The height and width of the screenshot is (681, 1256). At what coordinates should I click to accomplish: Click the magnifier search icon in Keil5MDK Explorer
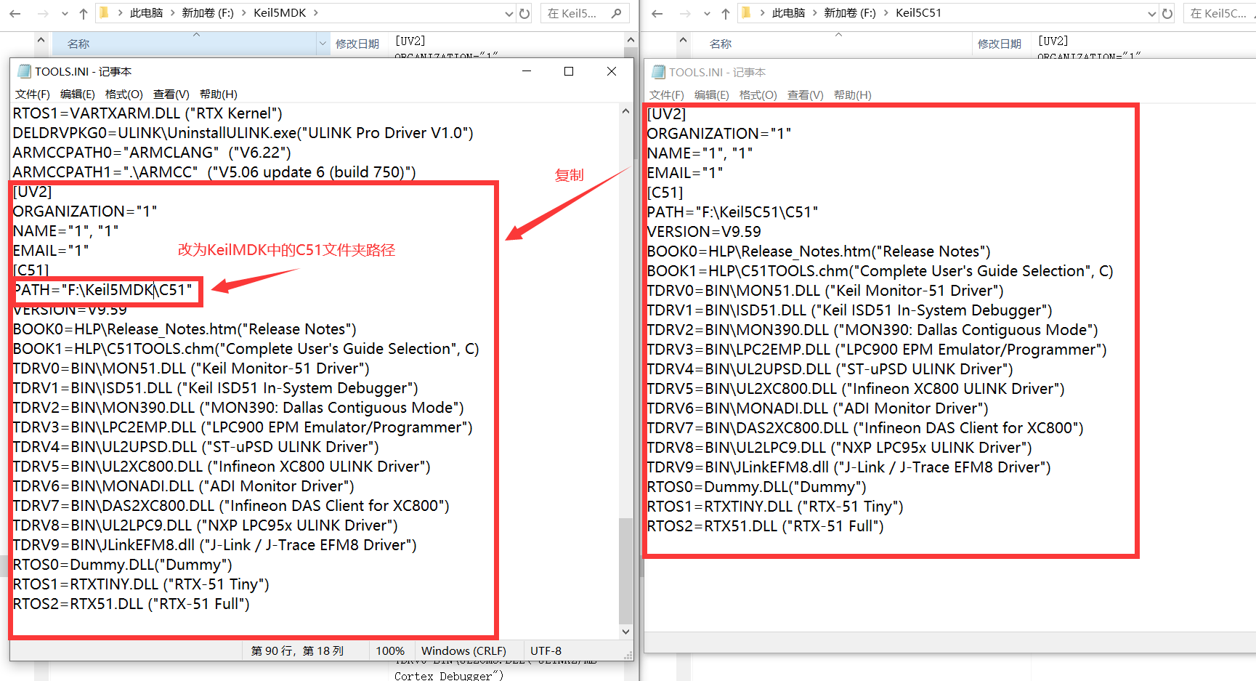[x=617, y=13]
